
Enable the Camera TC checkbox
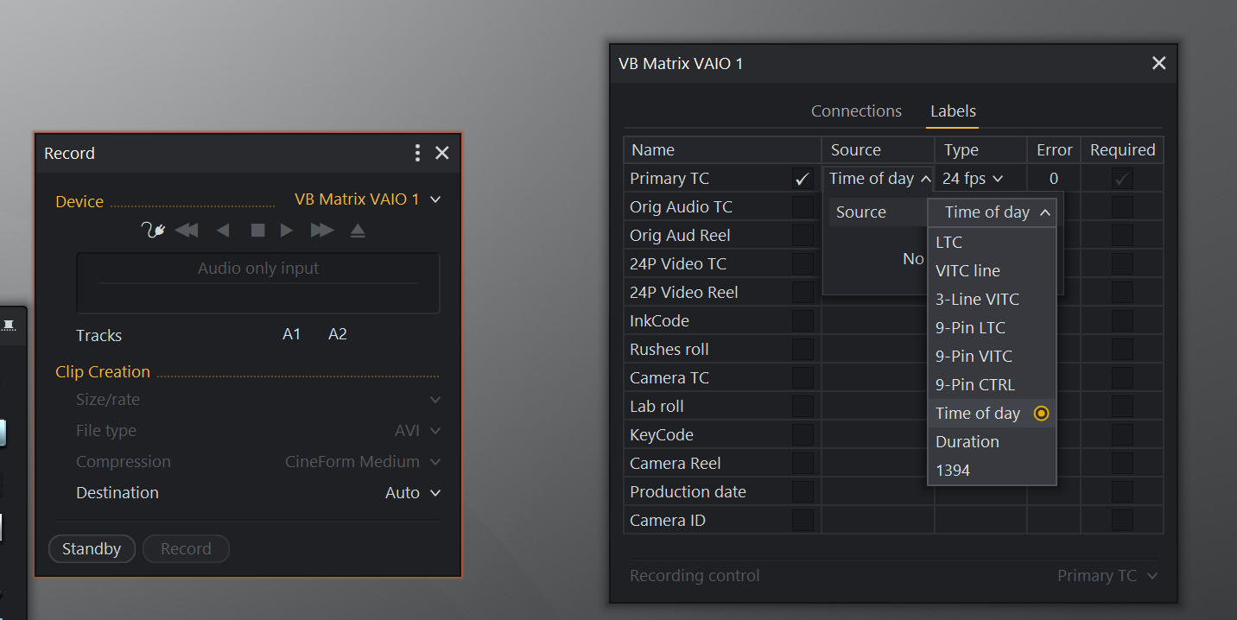coord(802,378)
